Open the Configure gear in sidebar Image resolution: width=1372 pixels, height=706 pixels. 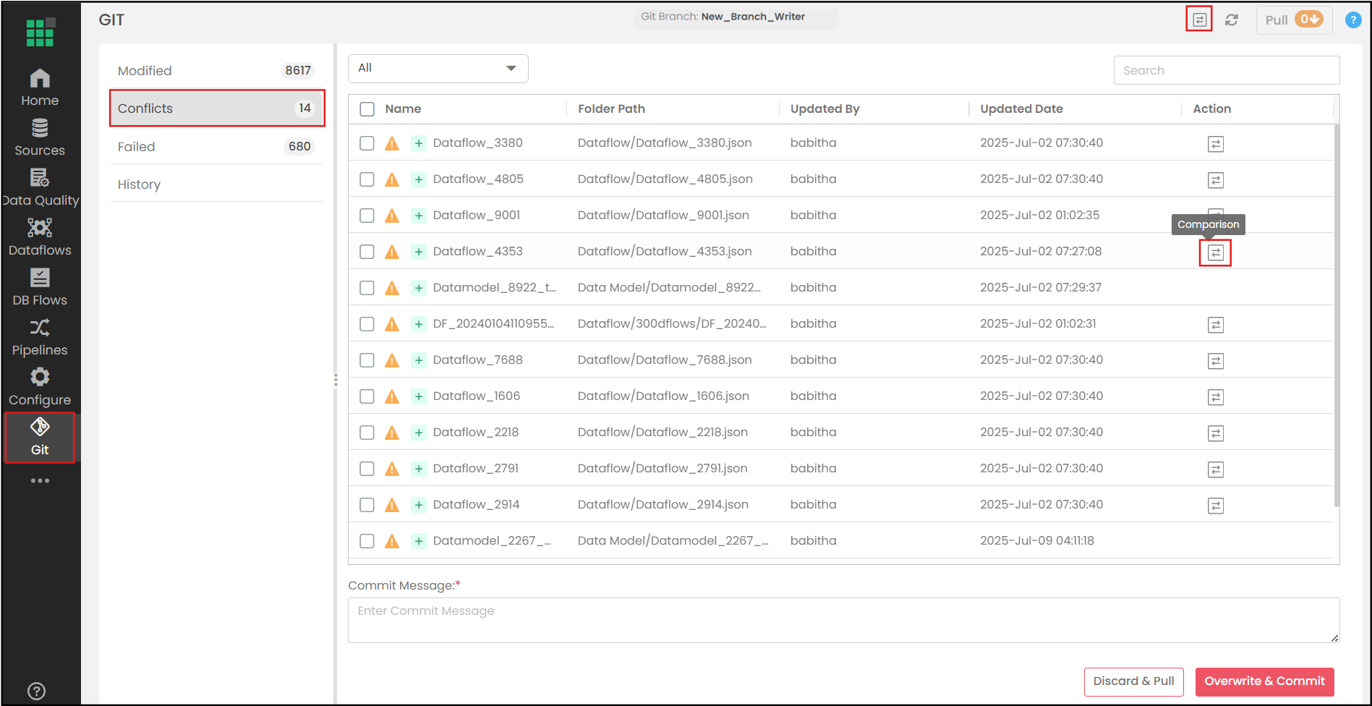click(x=40, y=387)
